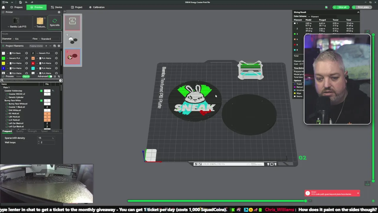Open the nozzle Diameter 0.4 dropdown
The height and width of the screenshot is (213, 378).
point(21,39)
